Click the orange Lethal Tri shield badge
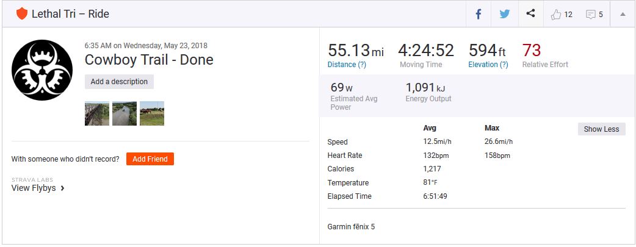The image size is (636, 247). click(22, 13)
